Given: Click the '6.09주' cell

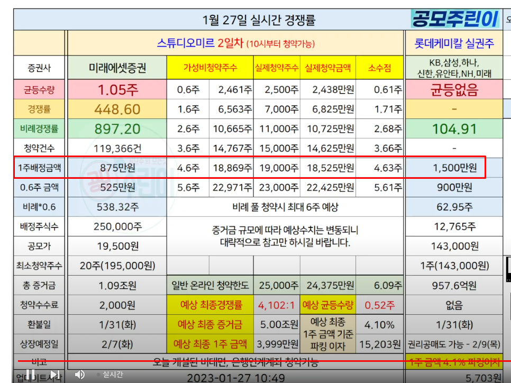Looking at the screenshot, I should [x=380, y=286].
